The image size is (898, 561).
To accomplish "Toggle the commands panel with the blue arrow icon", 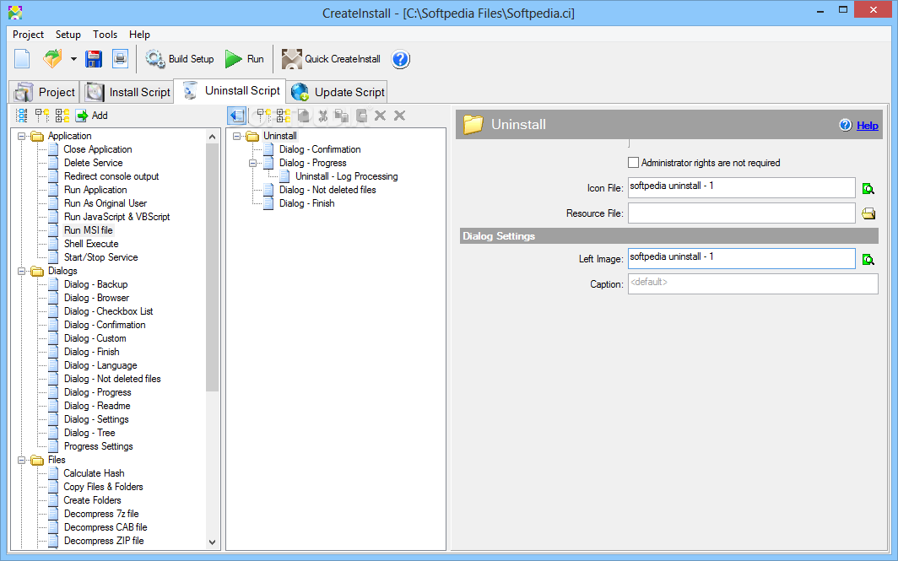I will [236, 116].
